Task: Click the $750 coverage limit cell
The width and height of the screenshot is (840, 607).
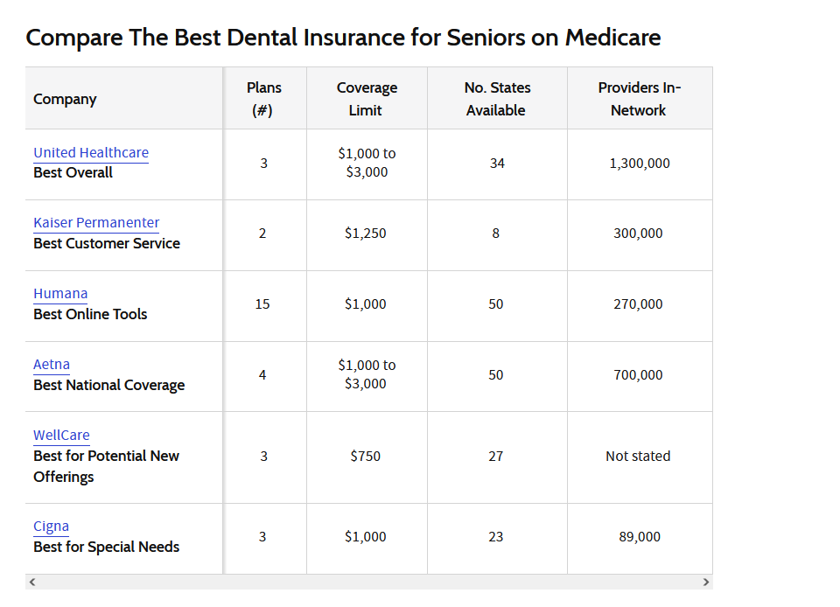Action: coord(367,457)
